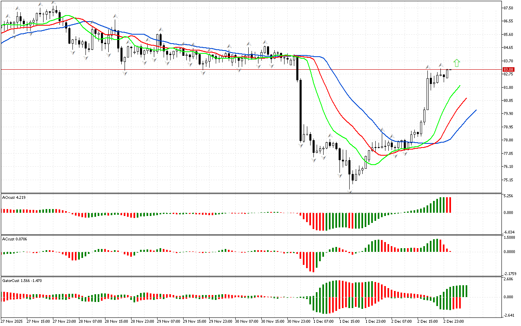Viewport: 521px width, 326px height.
Task: Click the AOcust 4.219 indicator label
Action: tap(14, 197)
